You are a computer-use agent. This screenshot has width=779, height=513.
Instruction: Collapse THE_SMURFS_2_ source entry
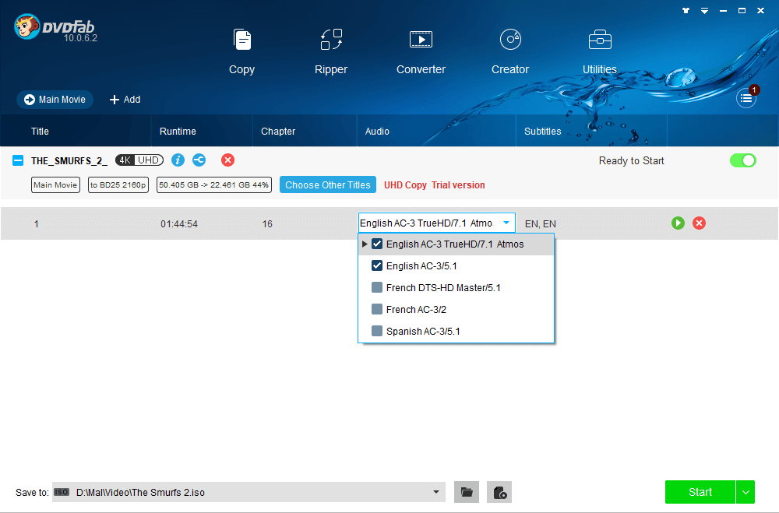click(18, 160)
